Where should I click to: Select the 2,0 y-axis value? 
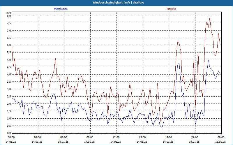click(x=9, y=104)
